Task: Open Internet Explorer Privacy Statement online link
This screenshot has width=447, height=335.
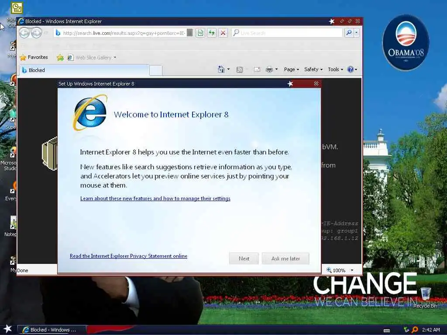Action: click(x=129, y=256)
